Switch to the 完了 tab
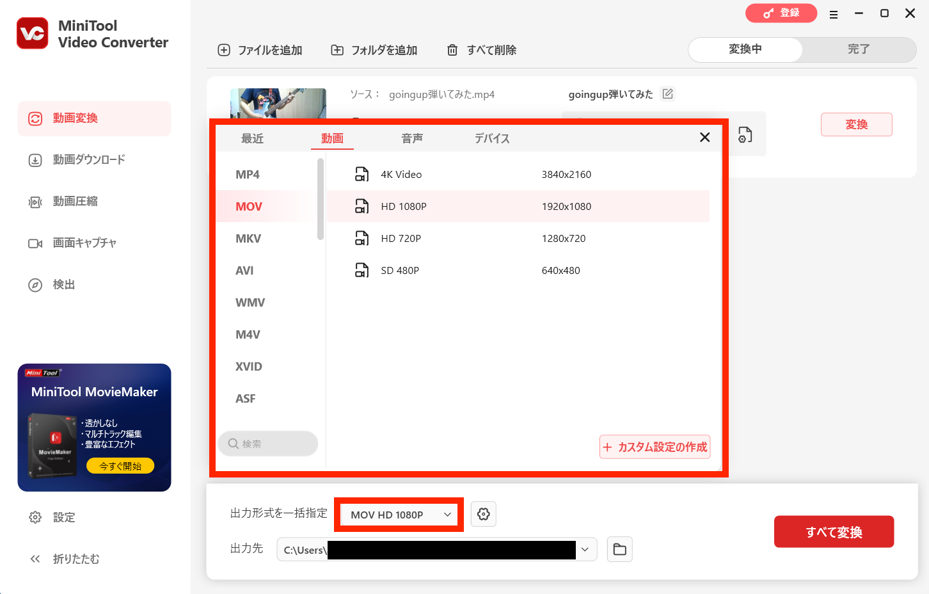The height and width of the screenshot is (594, 929). point(859,49)
